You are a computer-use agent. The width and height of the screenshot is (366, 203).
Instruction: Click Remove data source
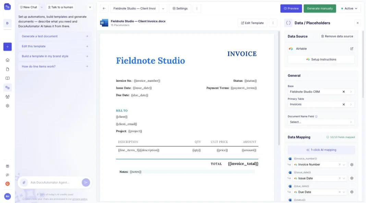pyautogui.click(x=337, y=36)
